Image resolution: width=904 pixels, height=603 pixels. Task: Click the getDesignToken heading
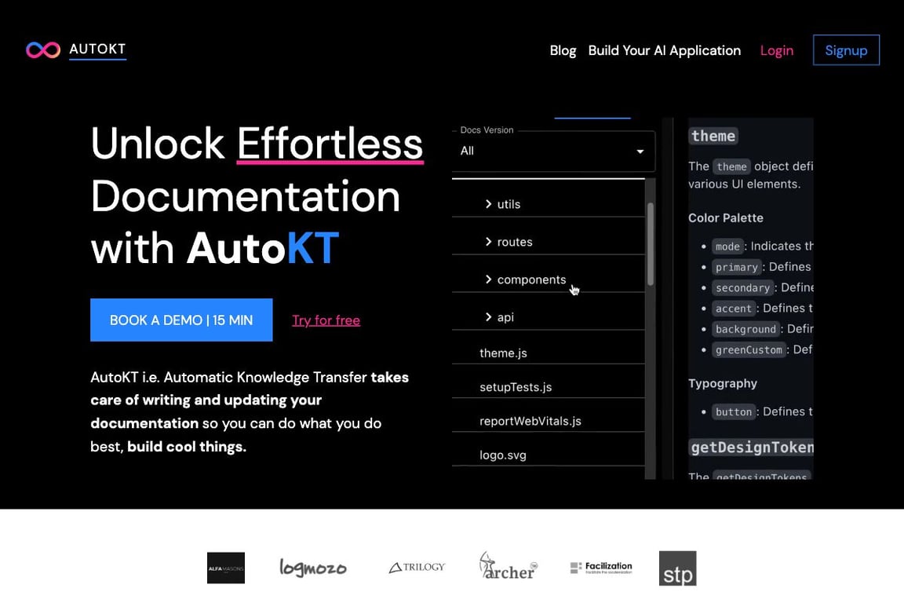pos(751,448)
